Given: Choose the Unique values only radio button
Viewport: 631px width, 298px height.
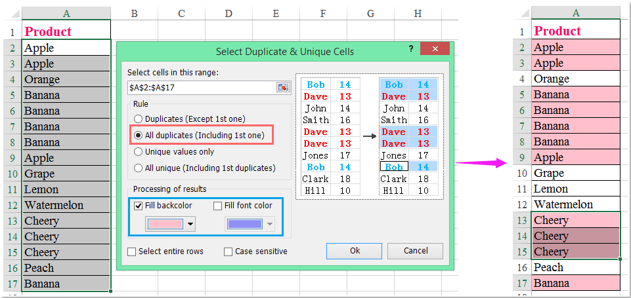Looking at the screenshot, I should [x=138, y=151].
